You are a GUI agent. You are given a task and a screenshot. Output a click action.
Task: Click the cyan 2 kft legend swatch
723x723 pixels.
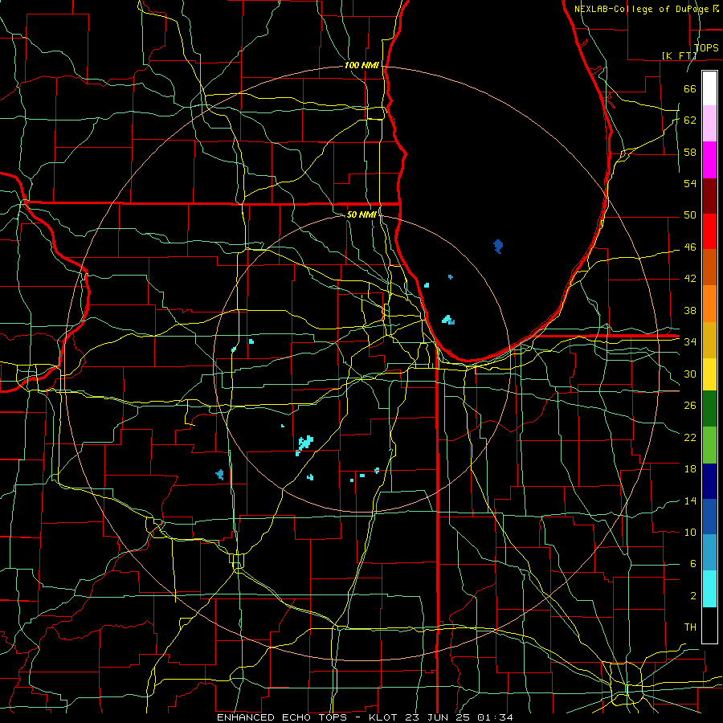[709, 589]
